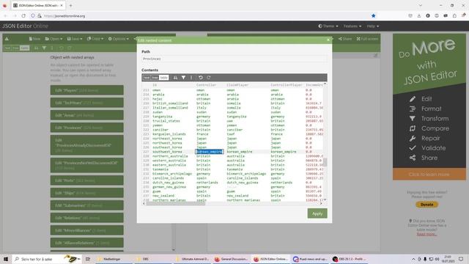Click the left panel undo icon
The image size is (469, 264).
click(62, 48)
